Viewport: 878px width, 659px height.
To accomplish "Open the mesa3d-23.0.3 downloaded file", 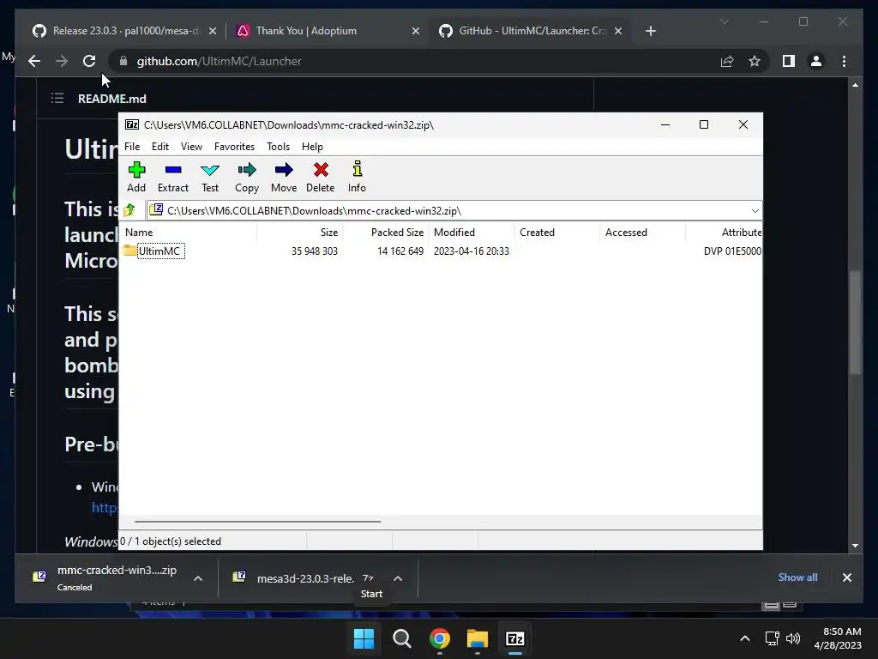I will [305, 578].
